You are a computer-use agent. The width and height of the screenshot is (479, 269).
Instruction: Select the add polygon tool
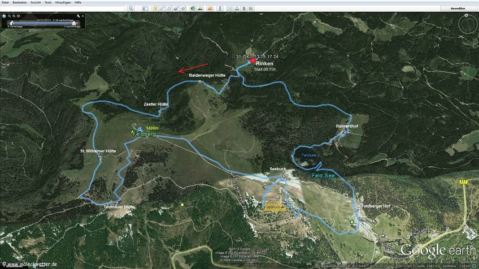(x=162, y=9)
